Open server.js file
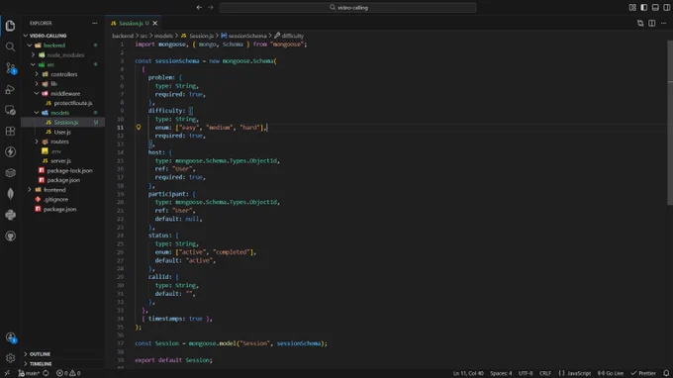The width and height of the screenshot is (673, 378). [x=60, y=161]
